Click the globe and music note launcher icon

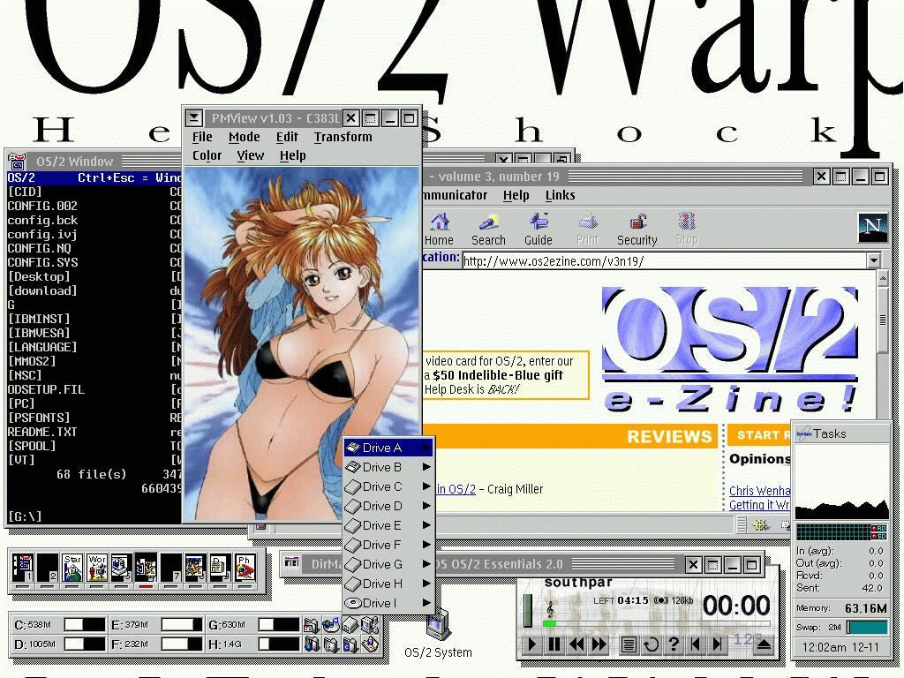coord(331,624)
